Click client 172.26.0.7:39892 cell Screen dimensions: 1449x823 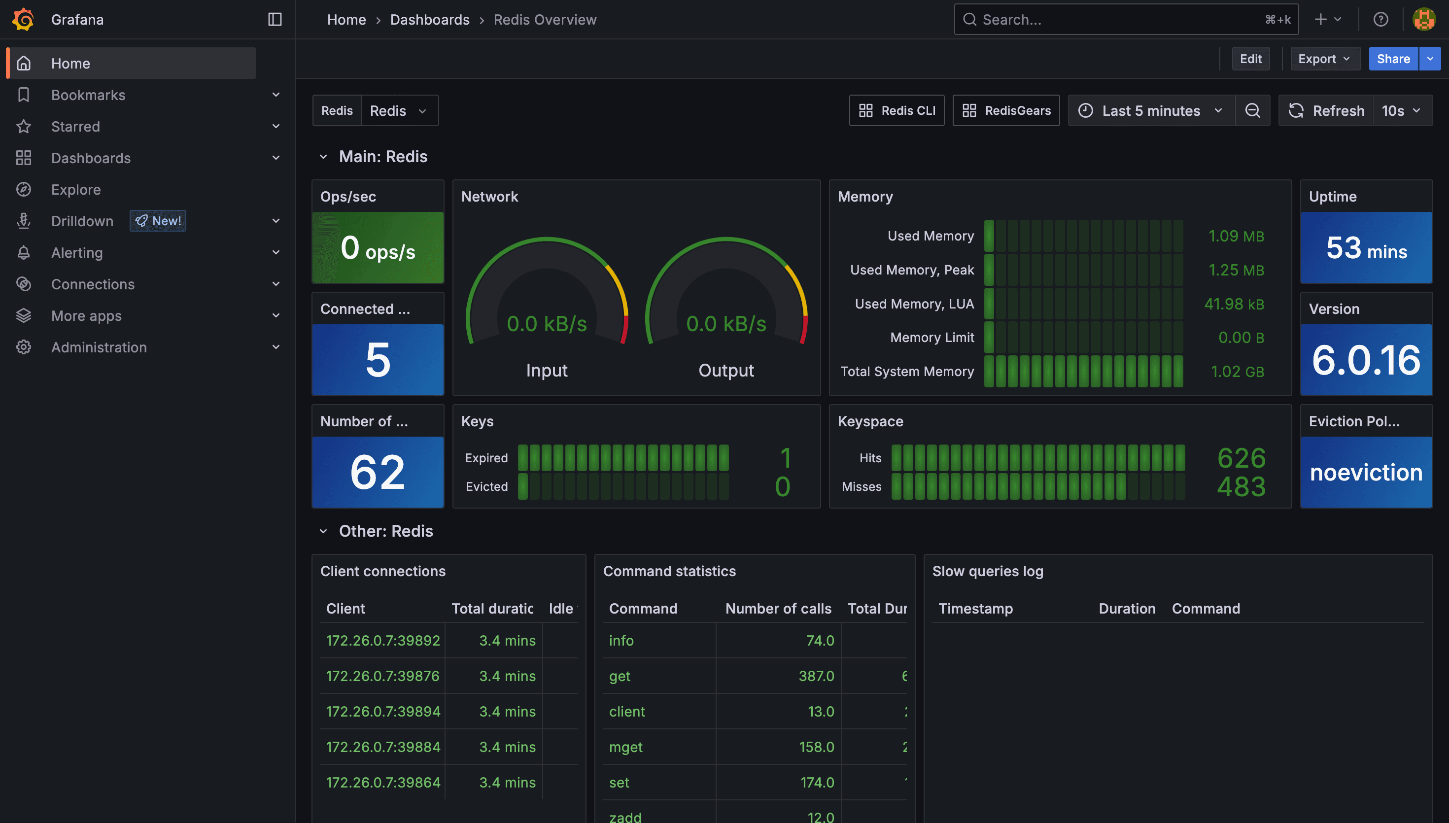tap(382, 641)
